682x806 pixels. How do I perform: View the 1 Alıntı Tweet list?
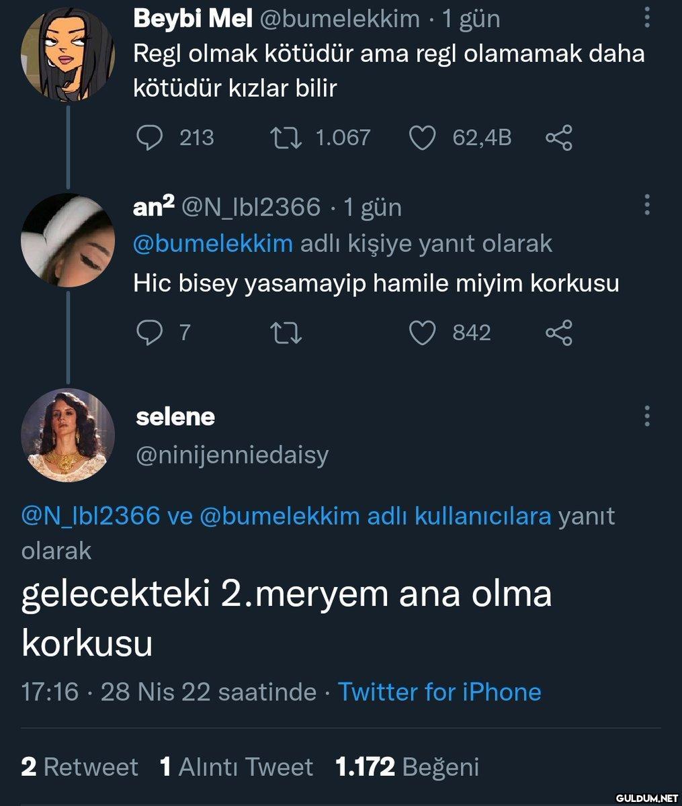pyautogui.click(x=237, y=766)
